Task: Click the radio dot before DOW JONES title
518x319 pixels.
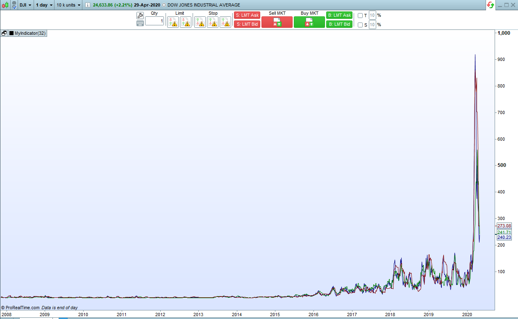Action: click(164, 5)
